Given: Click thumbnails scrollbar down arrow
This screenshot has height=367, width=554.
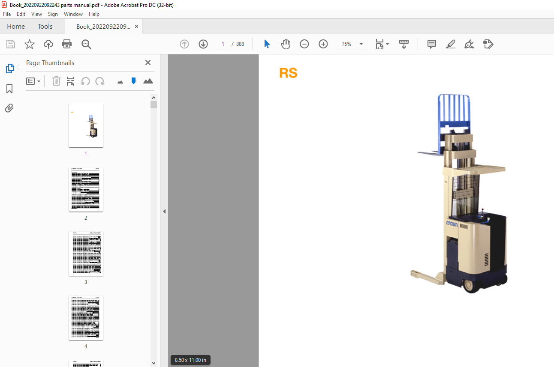Looking at the screenshot, I should pyautogui.click(x=154, y=363).
